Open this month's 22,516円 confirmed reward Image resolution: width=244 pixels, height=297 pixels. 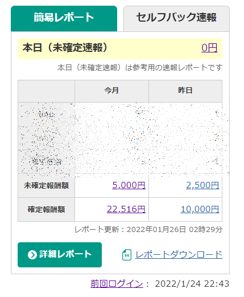(126, 209)
